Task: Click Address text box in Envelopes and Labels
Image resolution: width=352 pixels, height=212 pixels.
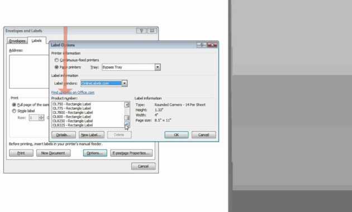Action: pyautogui.click(x=29, y=72)
